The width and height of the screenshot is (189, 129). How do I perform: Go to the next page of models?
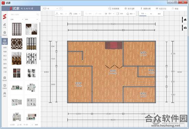25,125
